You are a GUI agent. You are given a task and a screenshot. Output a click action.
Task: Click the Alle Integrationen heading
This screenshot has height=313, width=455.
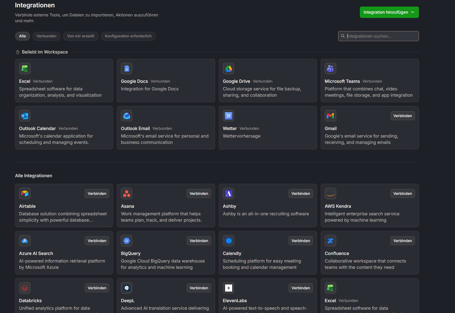click(34, 176)
